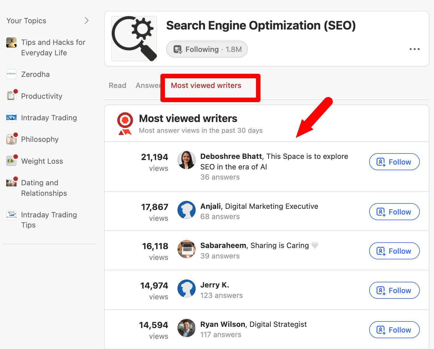Expand Your Topics with the chevron arrow

pyautogui.click(x=87, y=20)
